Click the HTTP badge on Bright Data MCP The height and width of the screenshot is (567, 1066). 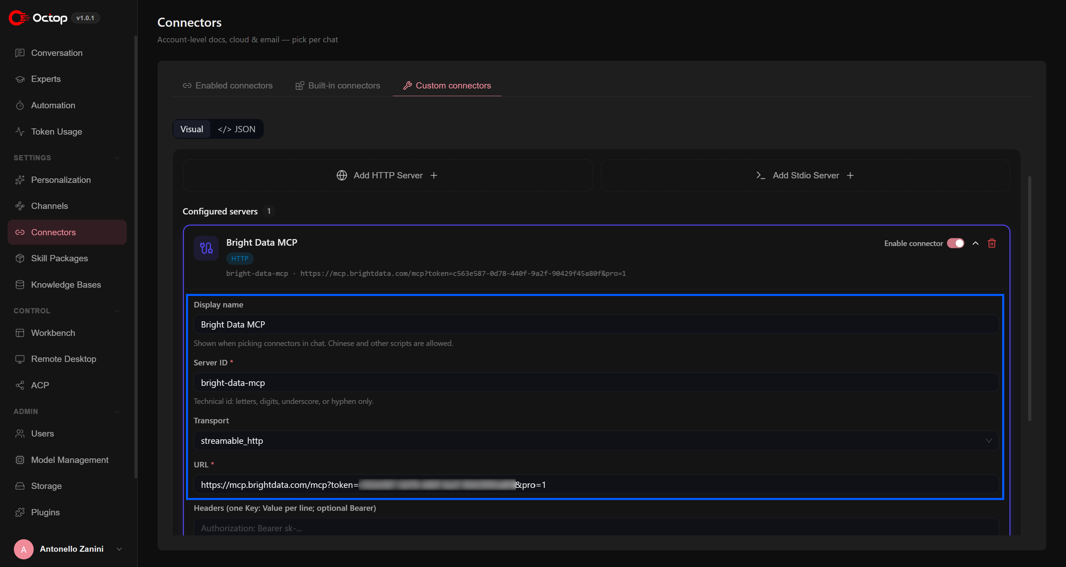[x=239, y=259]
